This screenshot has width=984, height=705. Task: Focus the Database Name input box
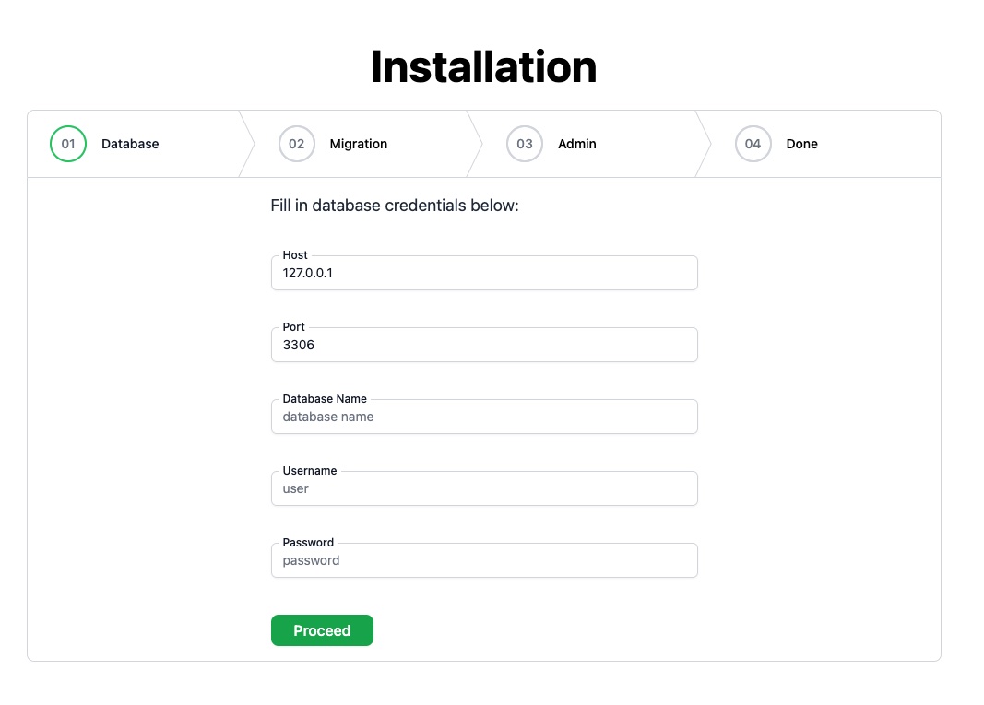484,417
